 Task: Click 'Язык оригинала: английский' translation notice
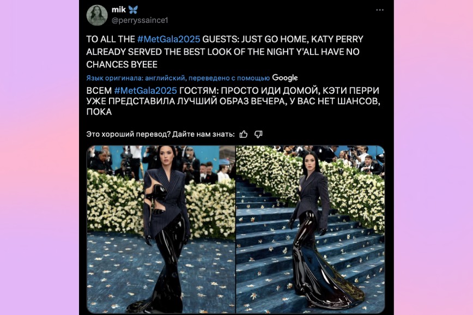click(136, 78)
